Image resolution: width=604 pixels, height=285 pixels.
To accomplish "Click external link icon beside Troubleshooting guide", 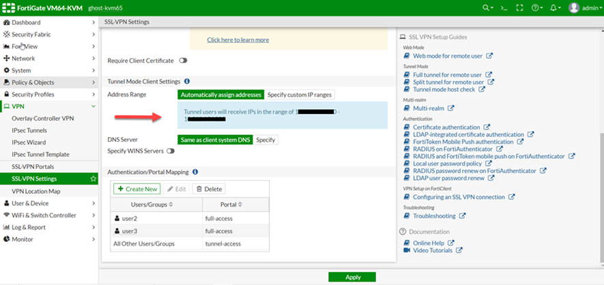I will click(x=462, y=215).
